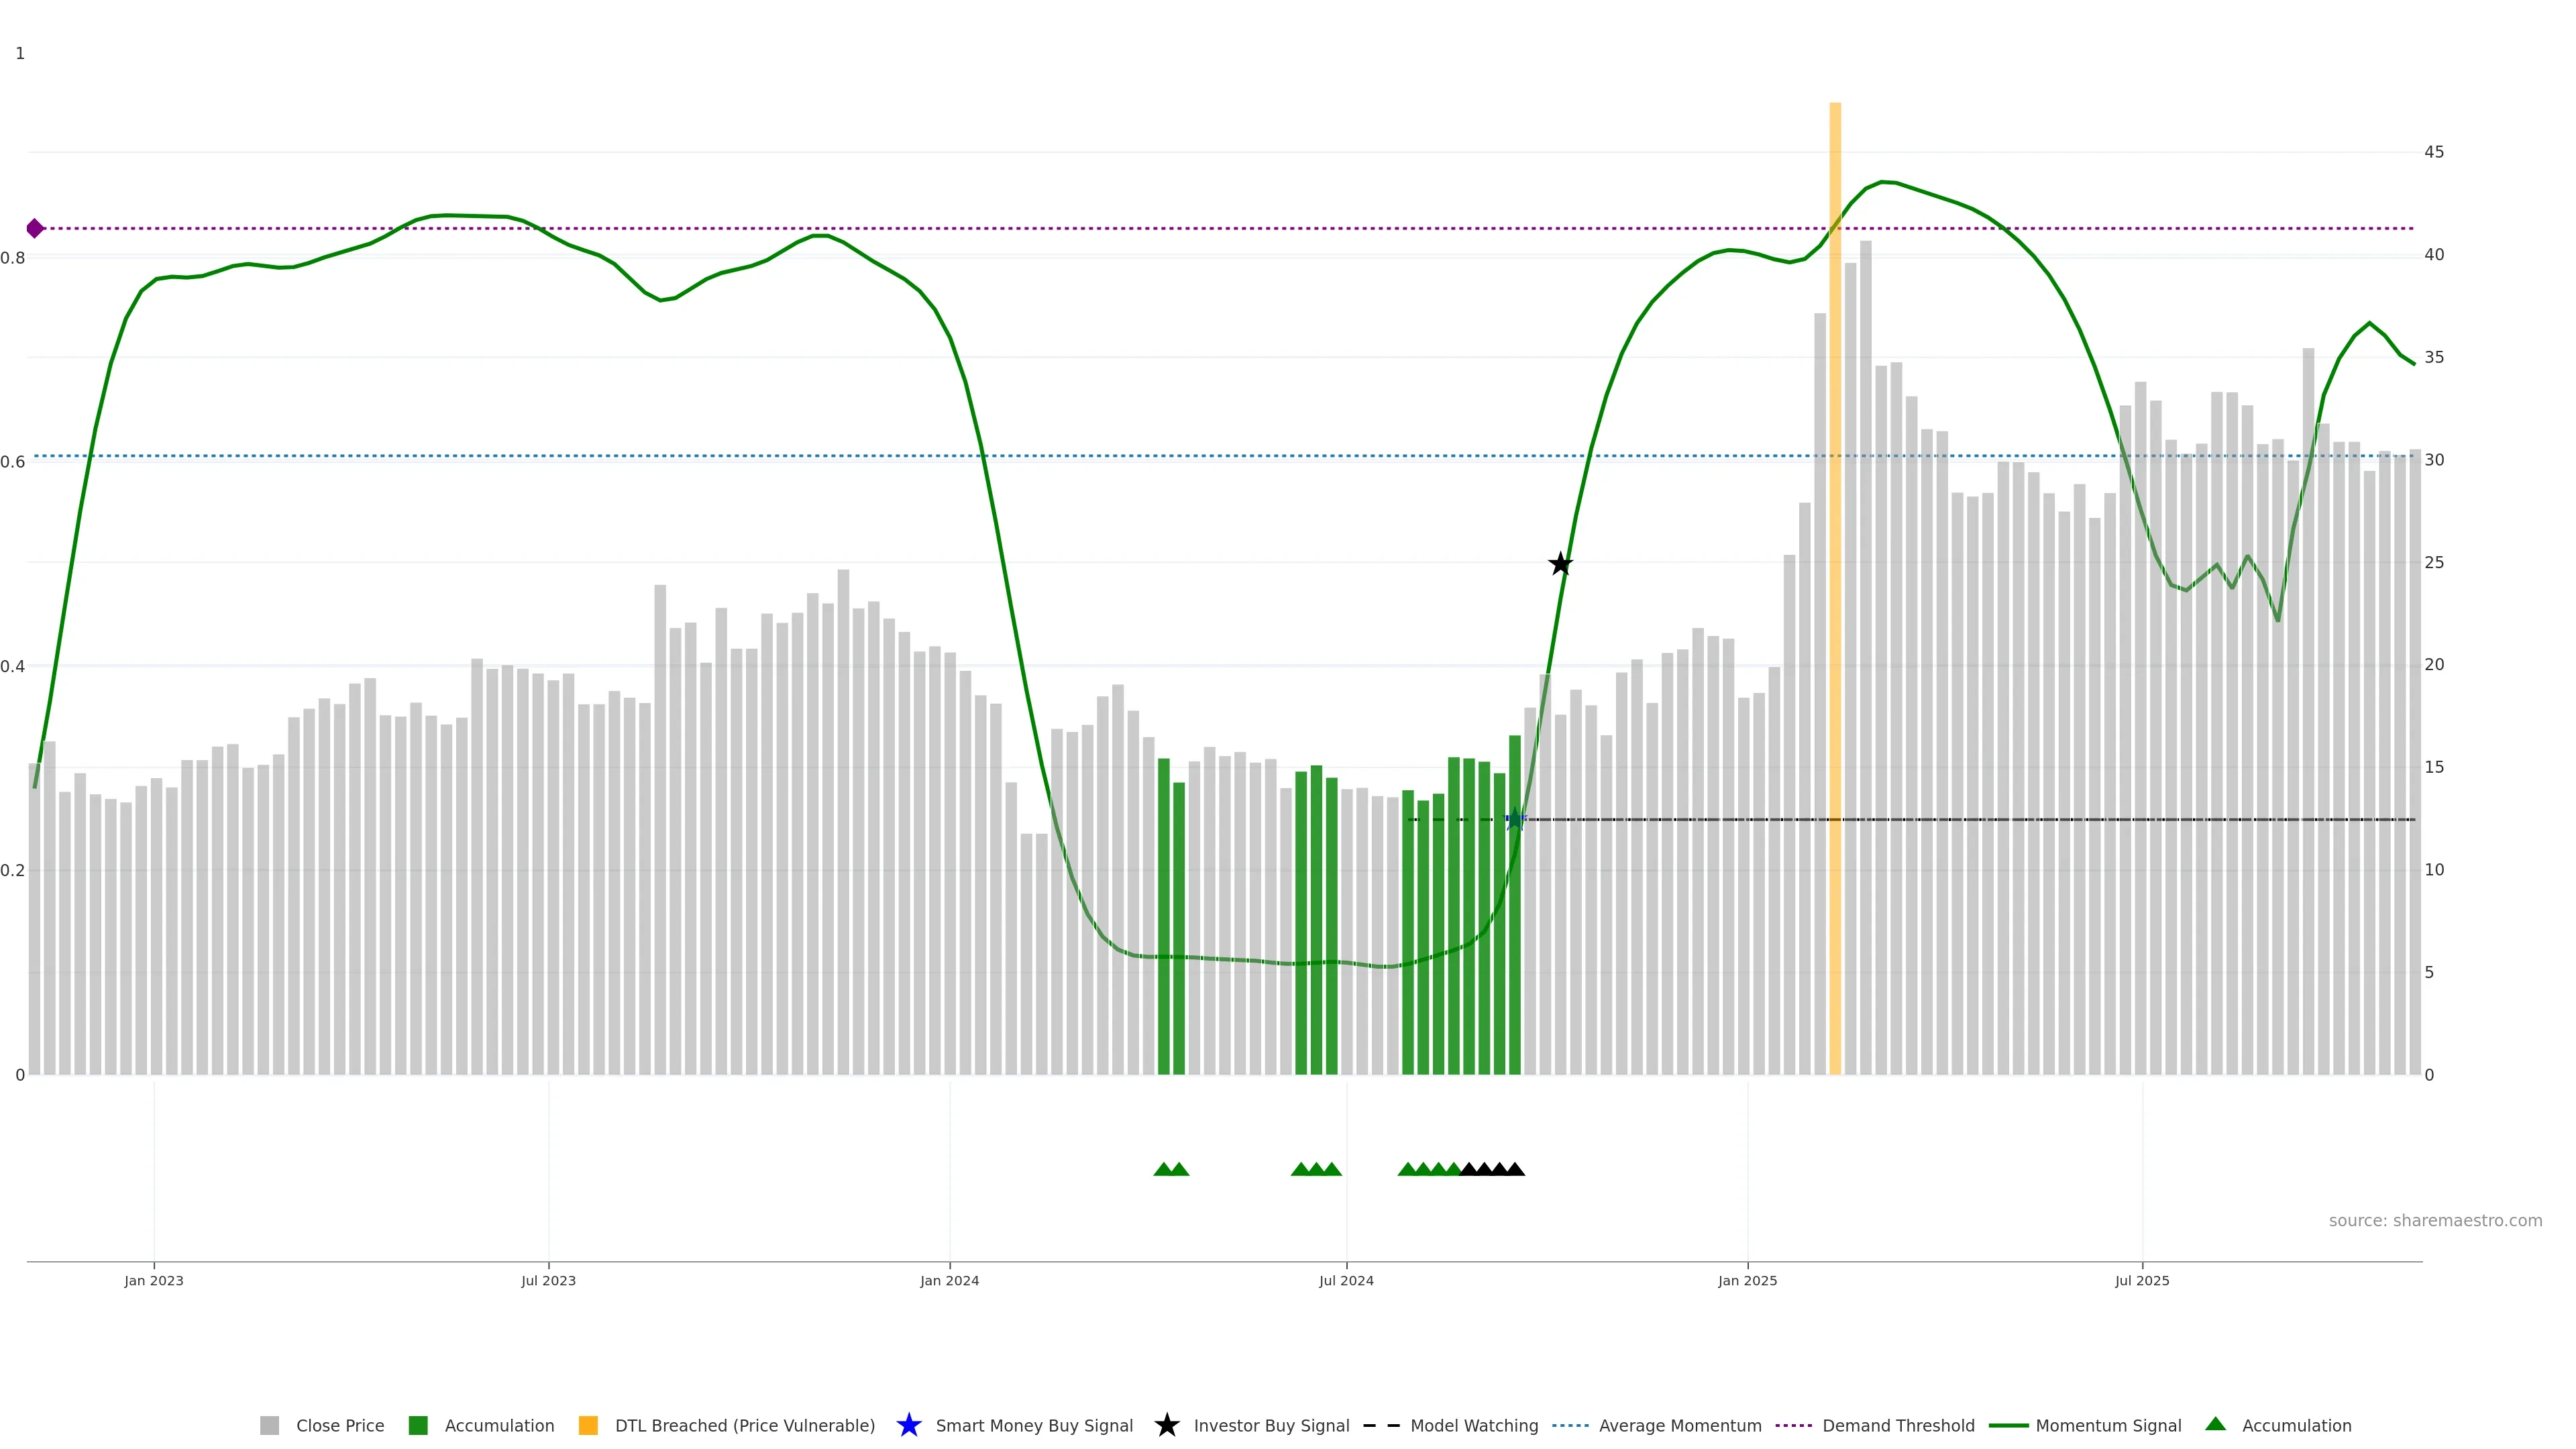The height and width of the screenshot is (1449, 2576).
Task: Click the green square Accumulation swatch in legend
Action: click(x=418, y=1426)
